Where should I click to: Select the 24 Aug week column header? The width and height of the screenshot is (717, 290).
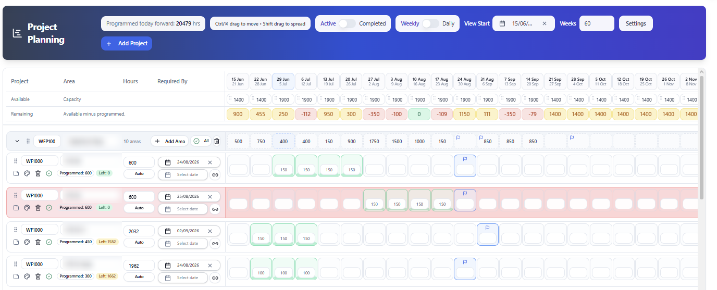point(464,81)
